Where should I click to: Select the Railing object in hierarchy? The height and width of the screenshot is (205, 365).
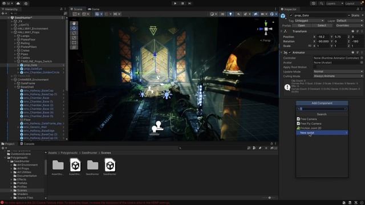25,43
